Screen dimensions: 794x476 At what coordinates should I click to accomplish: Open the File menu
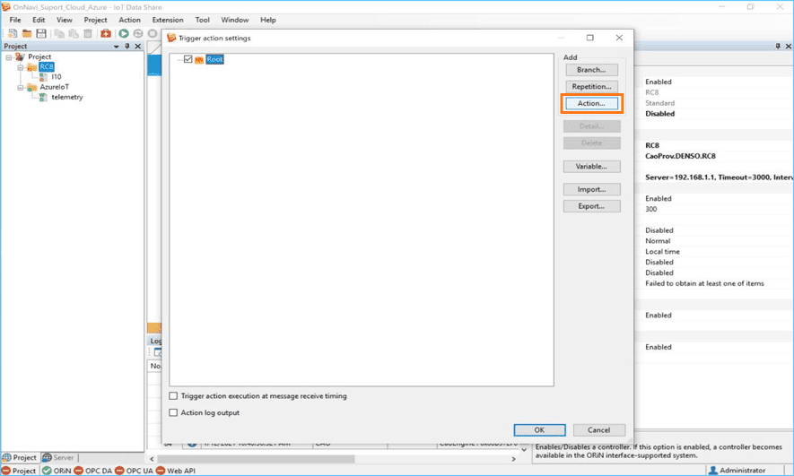[15, 20]
